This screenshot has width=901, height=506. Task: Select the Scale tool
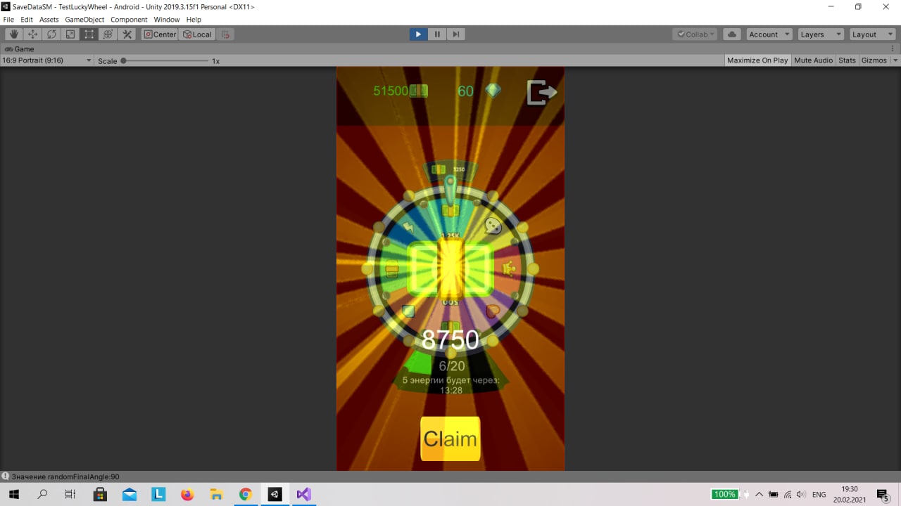(70, 34)
